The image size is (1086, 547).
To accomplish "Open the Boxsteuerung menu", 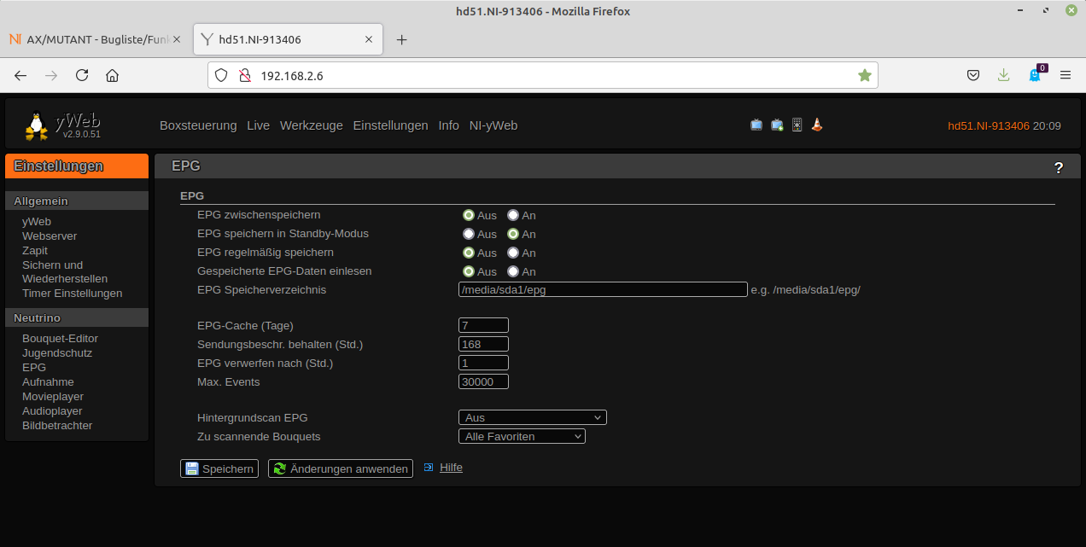I will click(198, 125).
